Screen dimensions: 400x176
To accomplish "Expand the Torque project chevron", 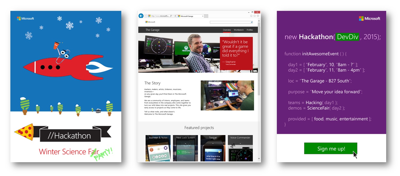I will click(x=213, y=143).
